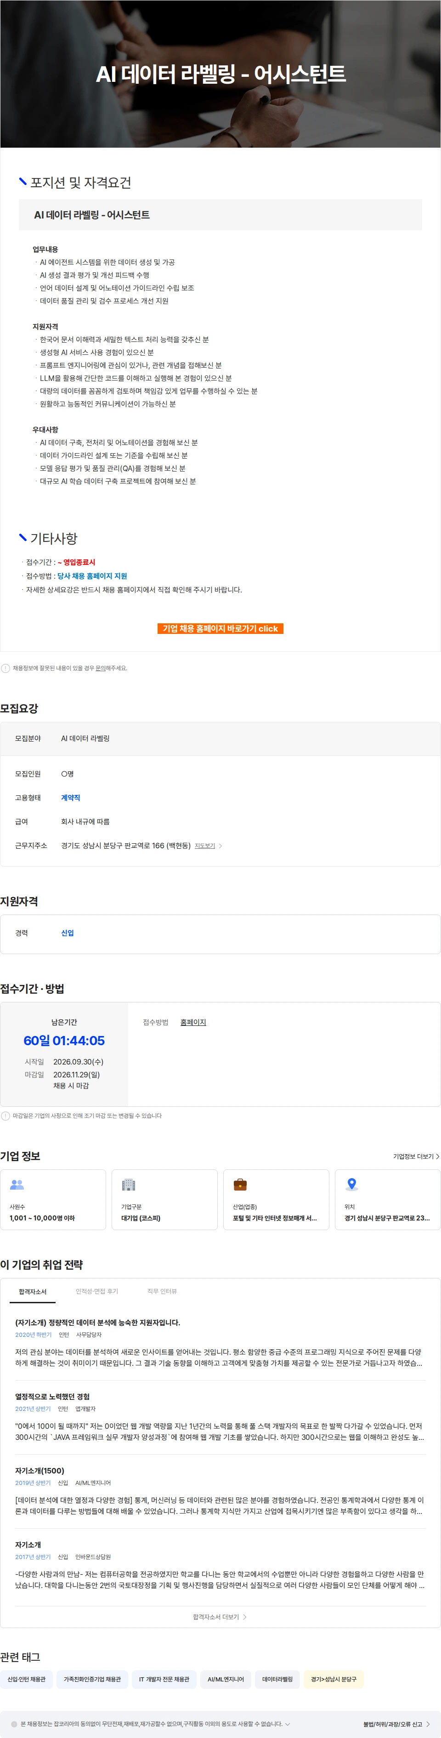Click the grey info icon in footer notice

tap(14, 1724)
